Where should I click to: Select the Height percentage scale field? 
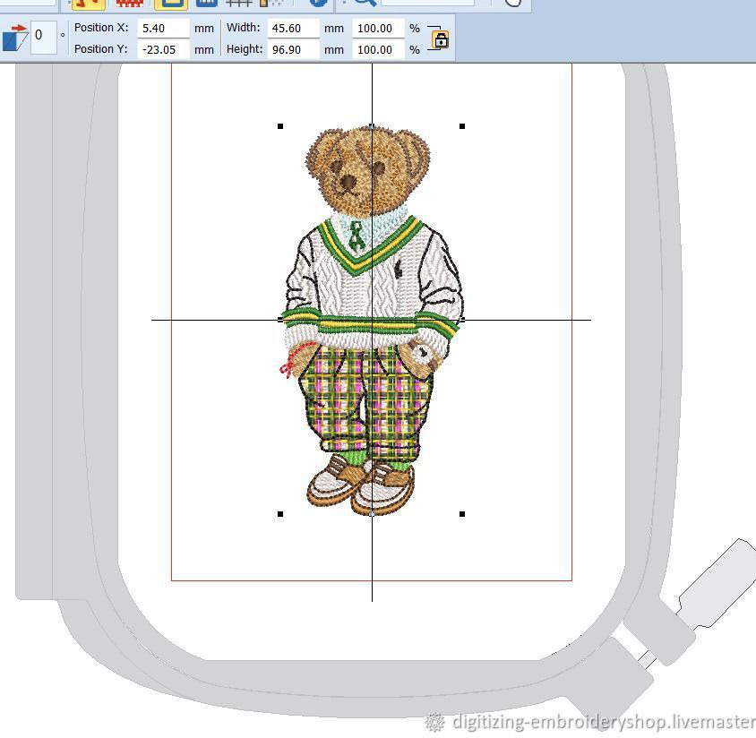376,49
